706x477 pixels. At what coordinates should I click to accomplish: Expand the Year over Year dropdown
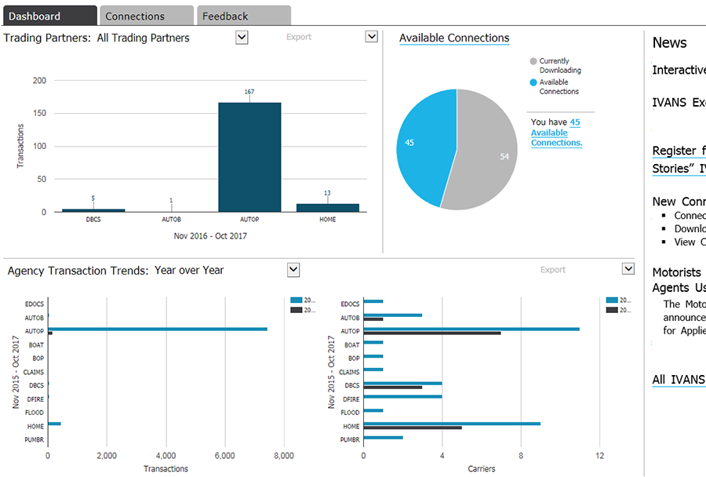[x=293, y=270]
